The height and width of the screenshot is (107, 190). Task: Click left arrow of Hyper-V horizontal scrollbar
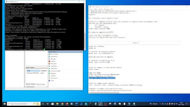(x=26, y=87)
